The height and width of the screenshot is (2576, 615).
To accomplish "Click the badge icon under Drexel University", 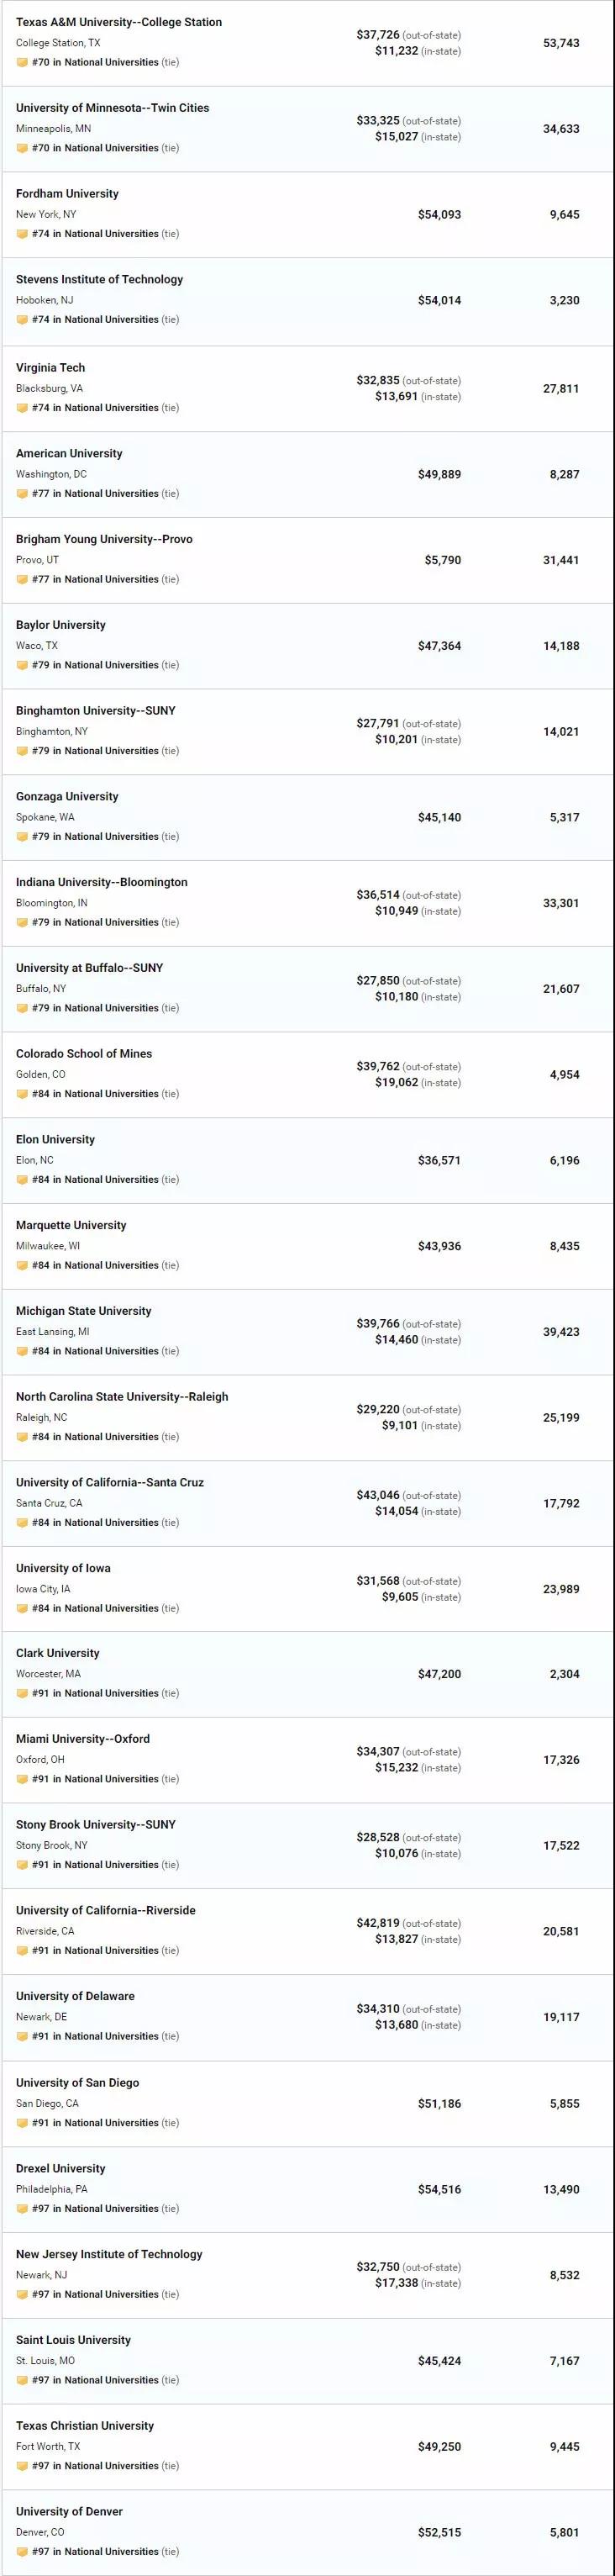I will [x=22, y=2208].
